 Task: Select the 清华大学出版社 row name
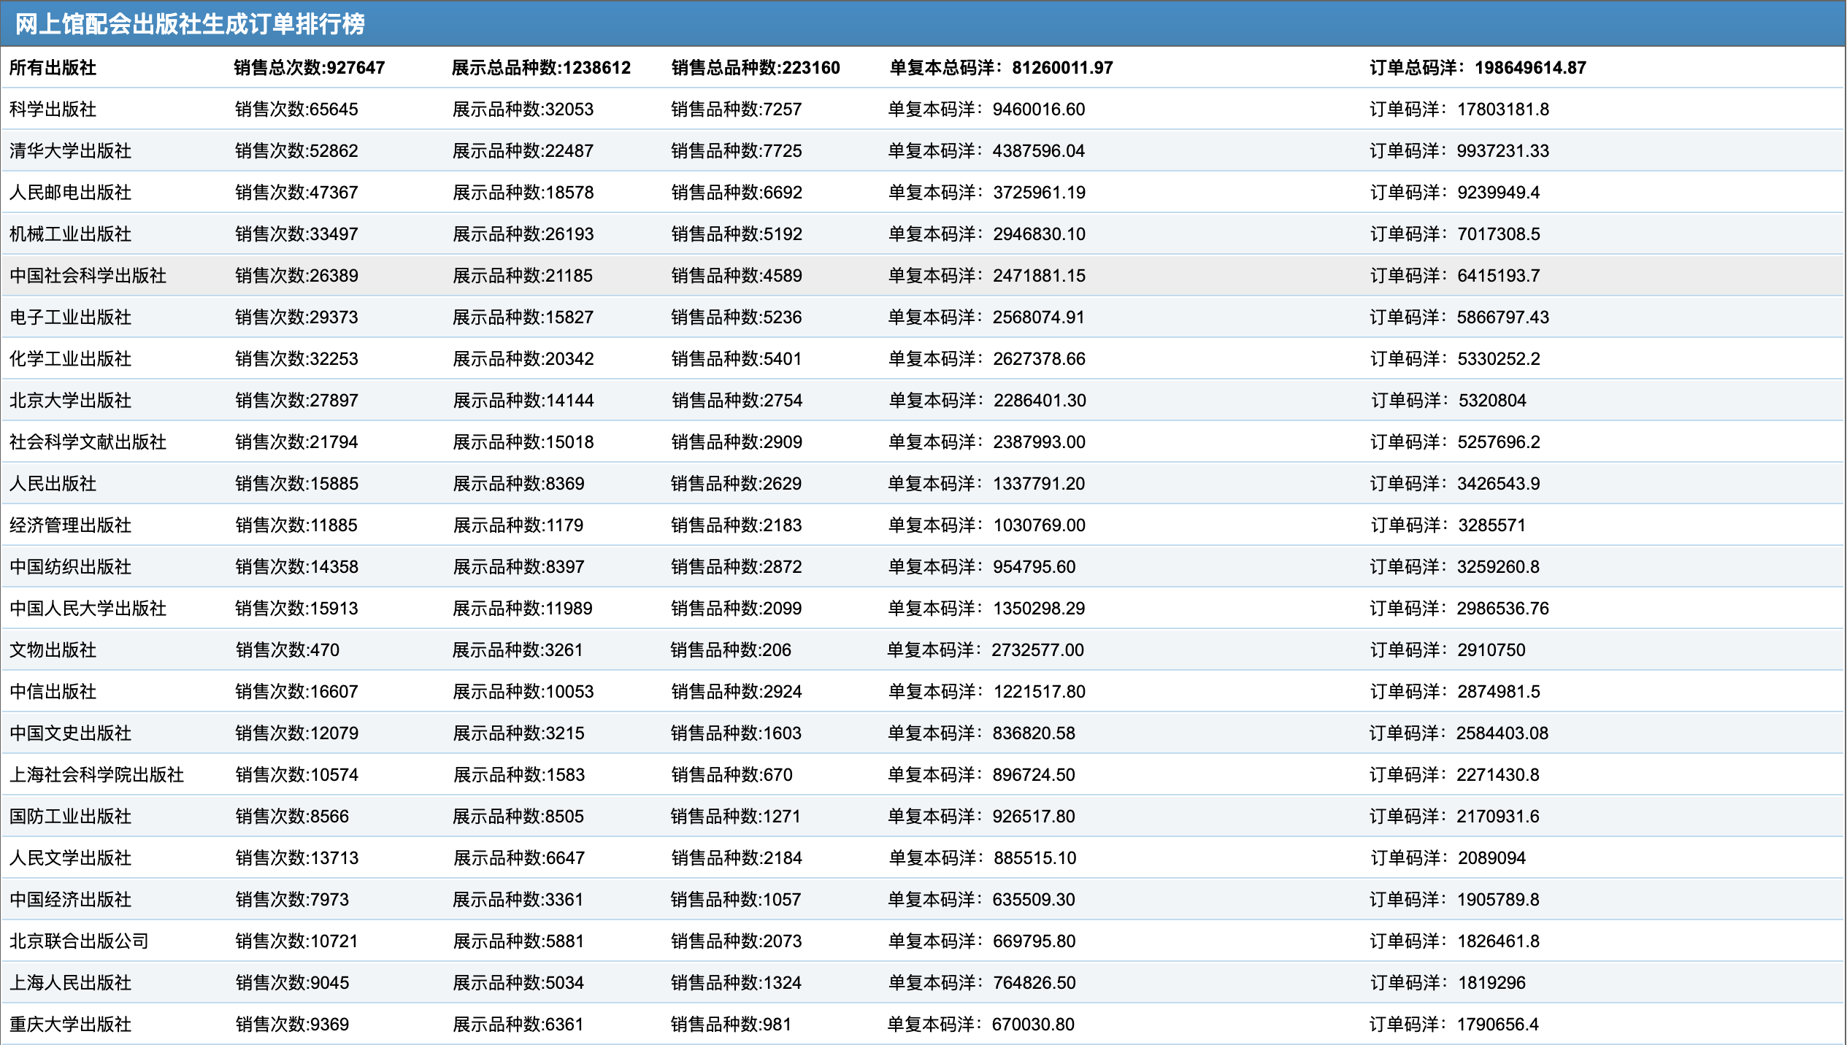70,151
